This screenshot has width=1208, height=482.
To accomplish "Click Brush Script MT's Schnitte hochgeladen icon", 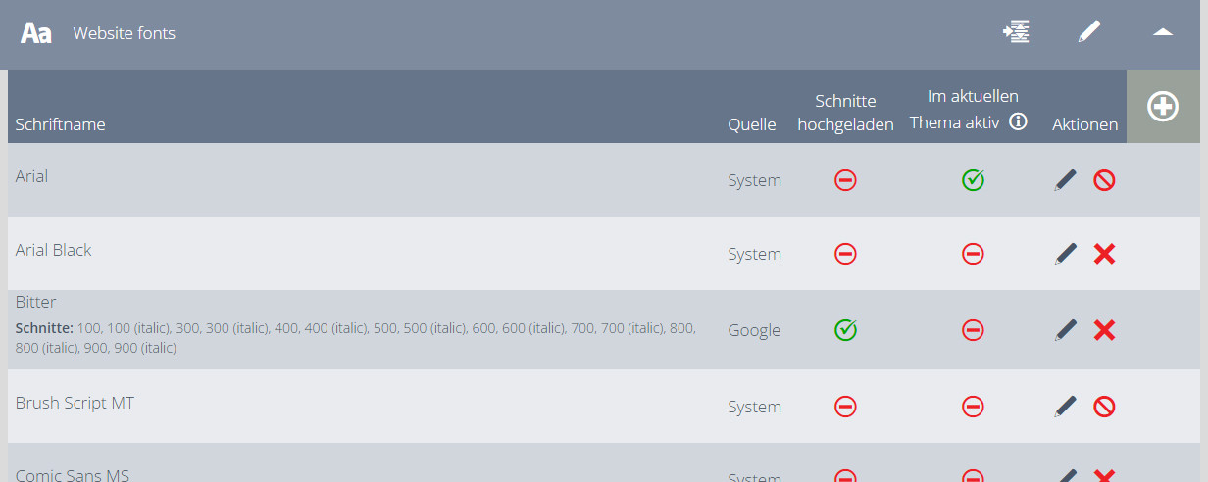I will [x=845, y=407].
